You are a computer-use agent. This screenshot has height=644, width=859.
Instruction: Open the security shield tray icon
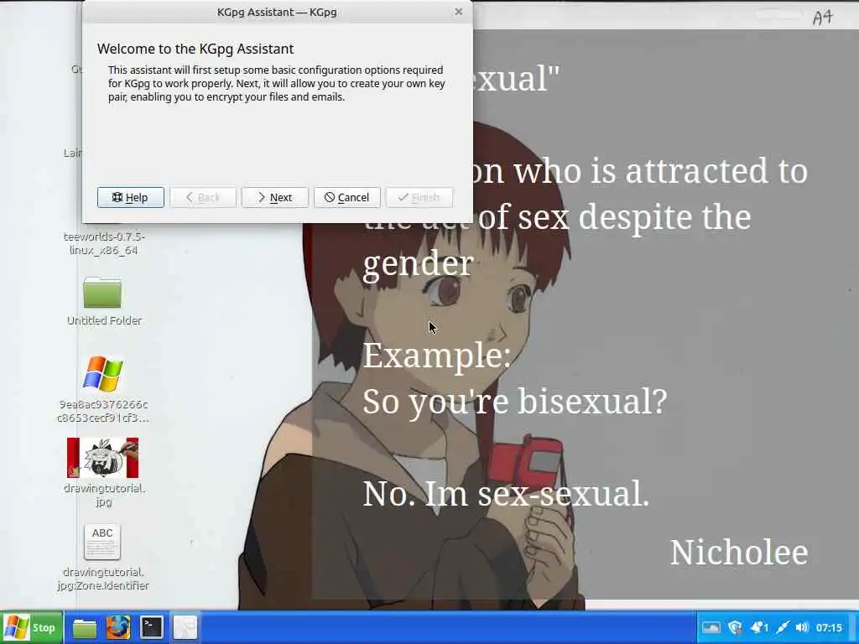click(x=735, y=627)
